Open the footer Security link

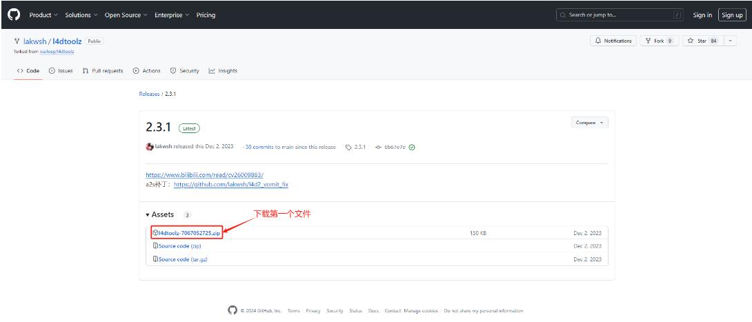click(x=335, y=310)
